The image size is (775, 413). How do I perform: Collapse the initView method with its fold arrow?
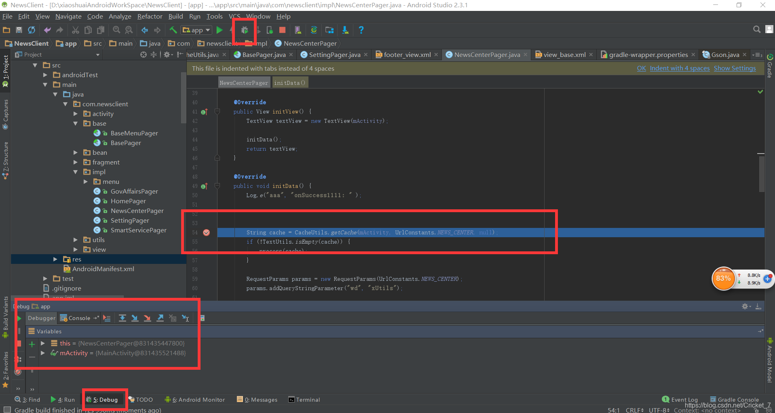217,112
